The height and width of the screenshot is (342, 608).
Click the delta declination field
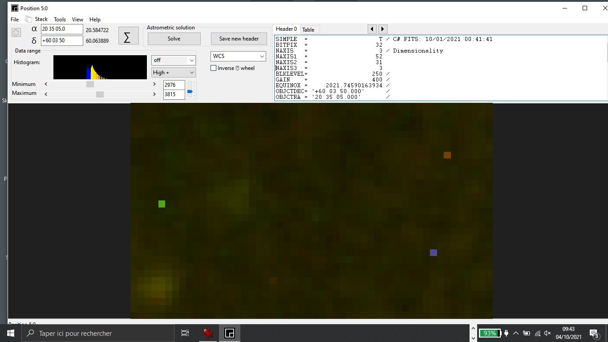[62, 41]
